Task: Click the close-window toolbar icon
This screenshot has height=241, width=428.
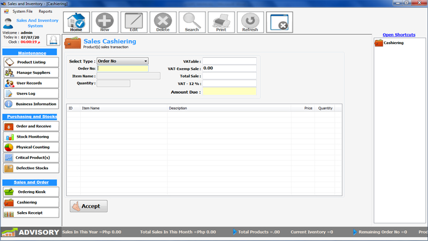Action: tap(279, 23)
